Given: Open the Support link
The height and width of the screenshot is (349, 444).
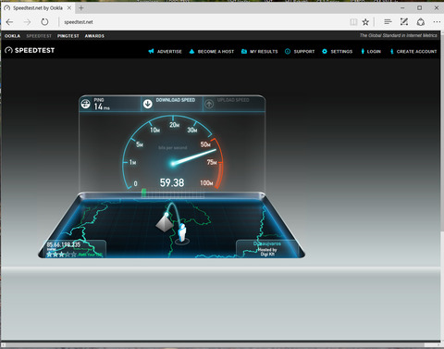Looking at the screenshot, I should click(x=304, y=52).
